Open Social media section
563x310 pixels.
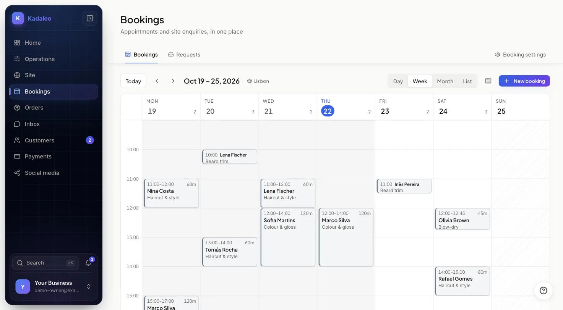[x=54, y=173]
